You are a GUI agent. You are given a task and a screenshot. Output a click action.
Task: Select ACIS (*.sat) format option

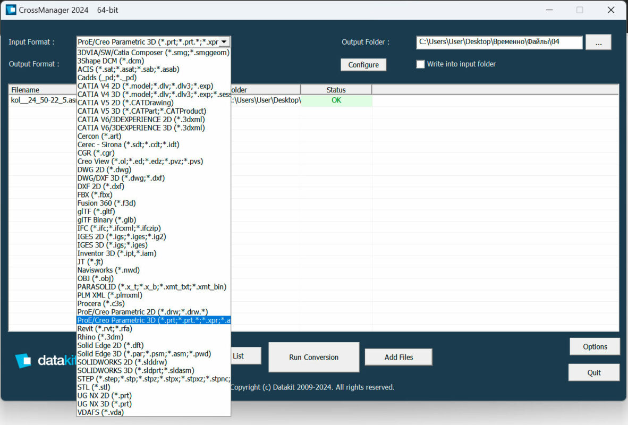tap(154, 69)
